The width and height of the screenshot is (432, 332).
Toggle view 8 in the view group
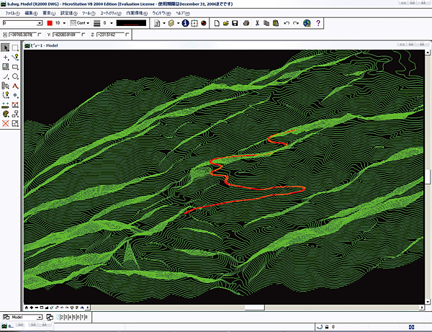click(x=86, y=317)
